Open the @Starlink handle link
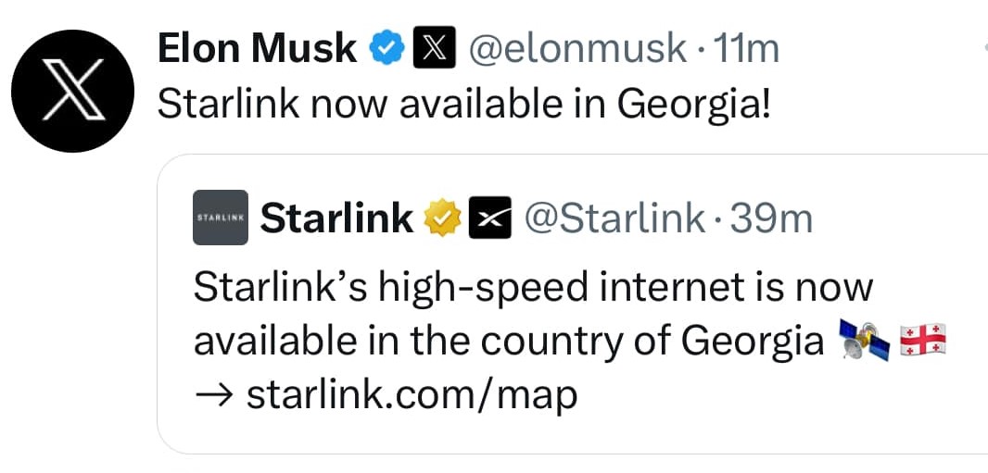The height and width of the screenshot is (473, 988). 614,218
